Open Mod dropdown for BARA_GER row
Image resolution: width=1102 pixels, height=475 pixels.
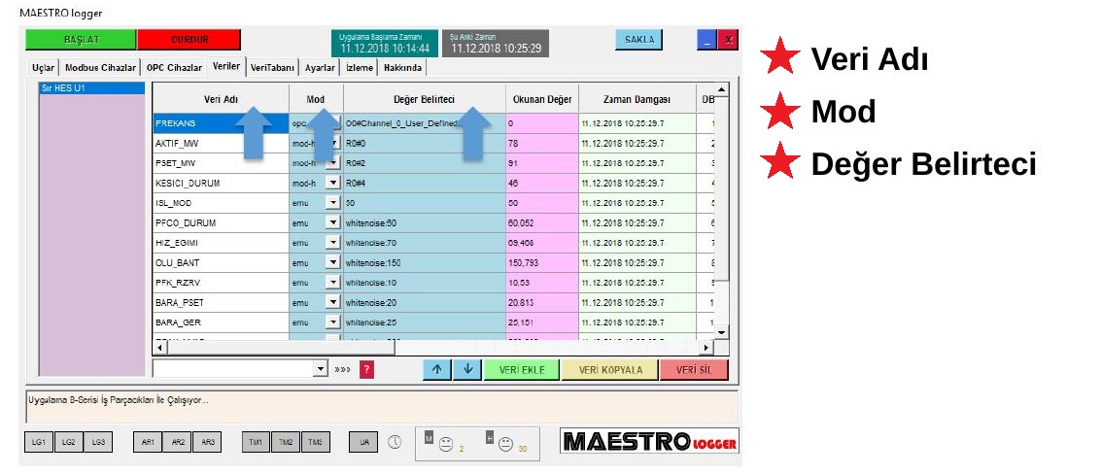click(x=333, y=322)
